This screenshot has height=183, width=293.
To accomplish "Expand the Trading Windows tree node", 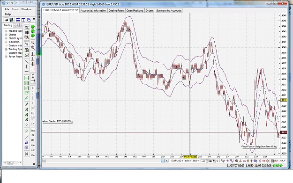I will coord(6,31).
